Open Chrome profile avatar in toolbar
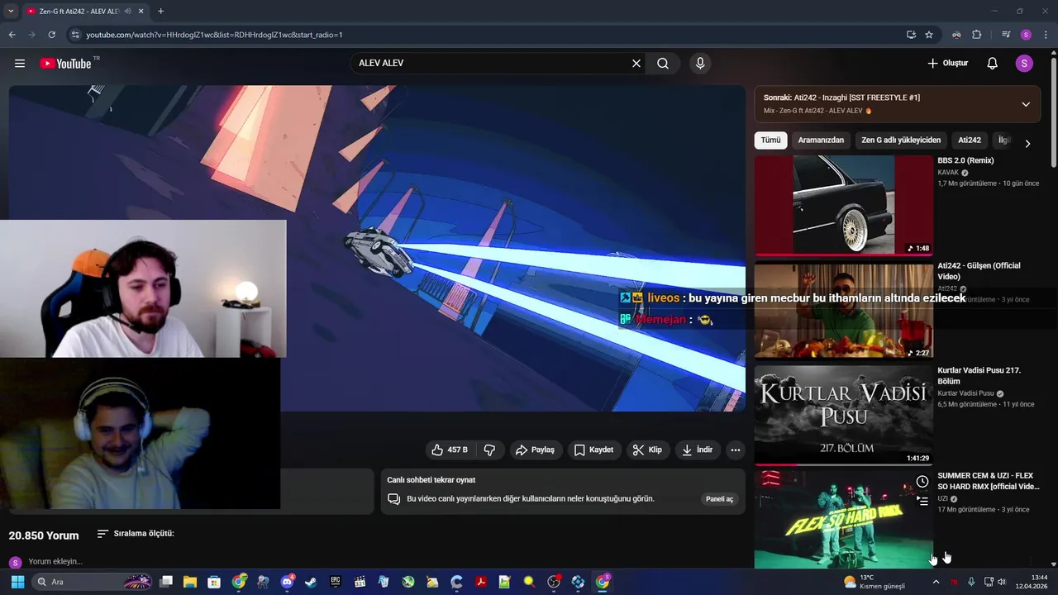This screenshot has width=1058, height=595. point(1026,35)
